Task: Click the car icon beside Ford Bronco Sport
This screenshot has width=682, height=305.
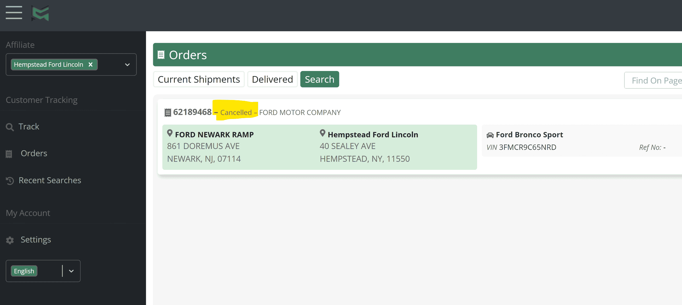Action: [x=490, y=135]
